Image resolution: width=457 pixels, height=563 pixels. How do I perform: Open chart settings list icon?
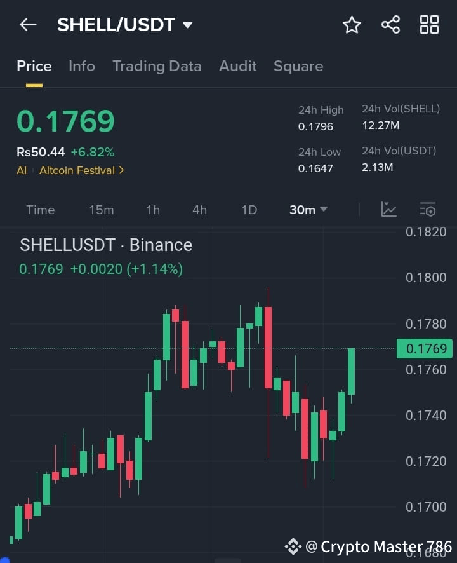[428, 209]
